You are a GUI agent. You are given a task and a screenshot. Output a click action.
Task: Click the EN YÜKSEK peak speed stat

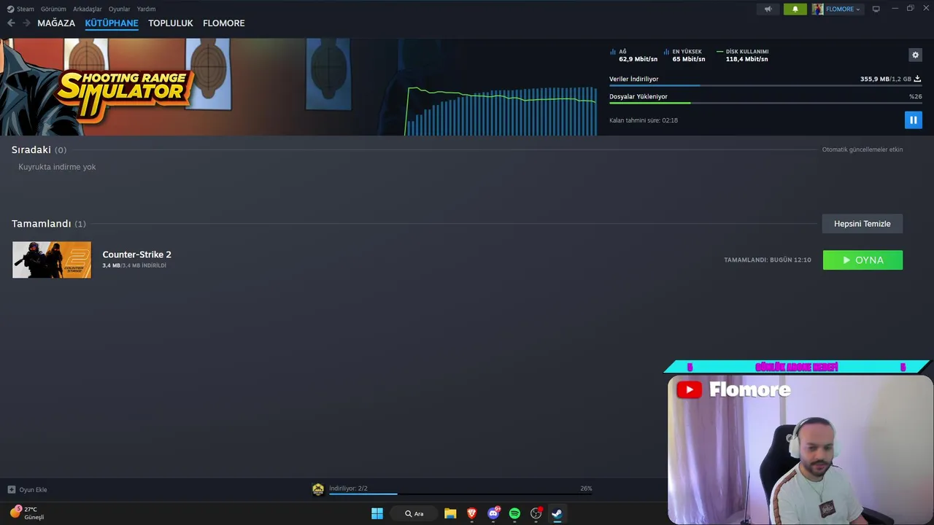pyautogui.click(x=684, y=55)
